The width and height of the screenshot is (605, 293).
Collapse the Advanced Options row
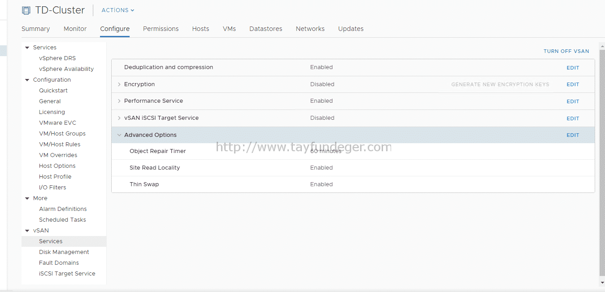tap(119, 135)
